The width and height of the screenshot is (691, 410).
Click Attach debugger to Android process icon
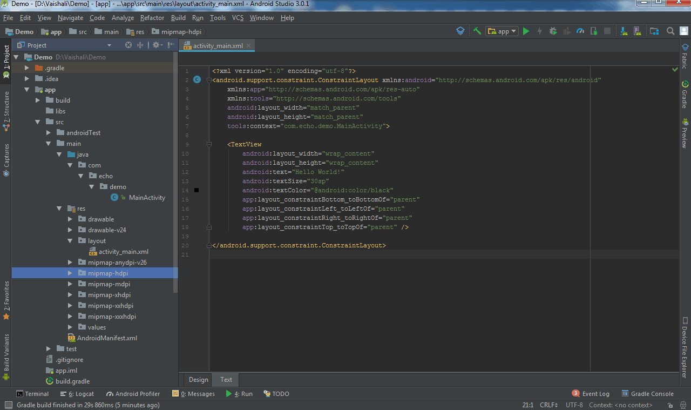(594, 31)
